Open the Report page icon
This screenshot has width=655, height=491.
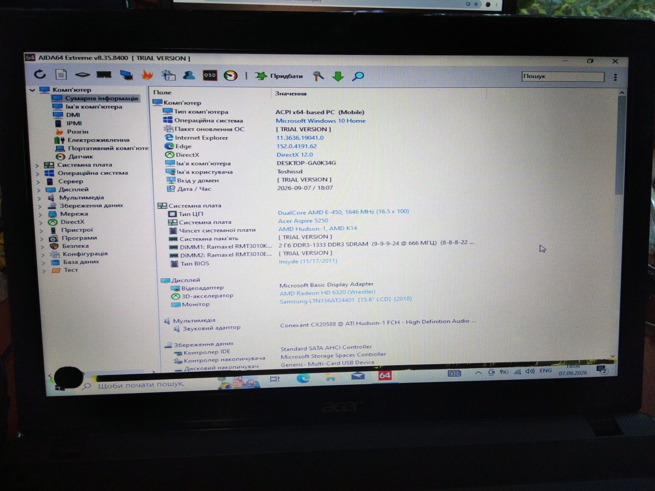61,74
